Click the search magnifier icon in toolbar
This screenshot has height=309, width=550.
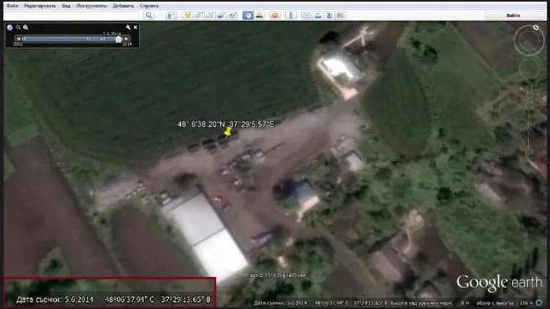[149, 14]
